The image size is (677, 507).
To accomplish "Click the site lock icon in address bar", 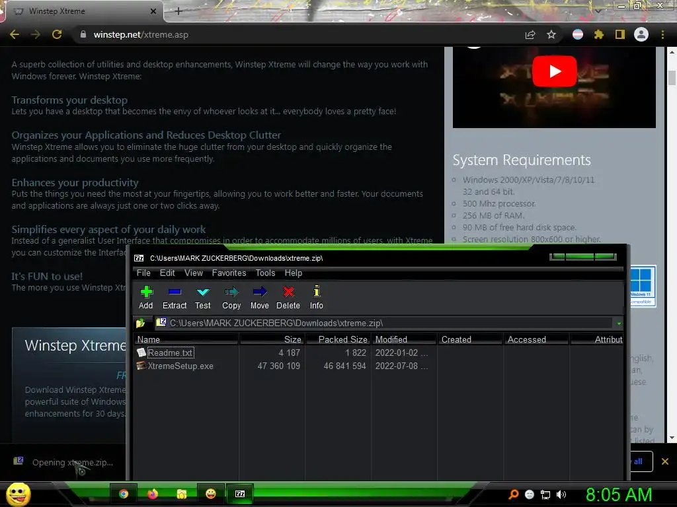I will (x=83, y=34).
